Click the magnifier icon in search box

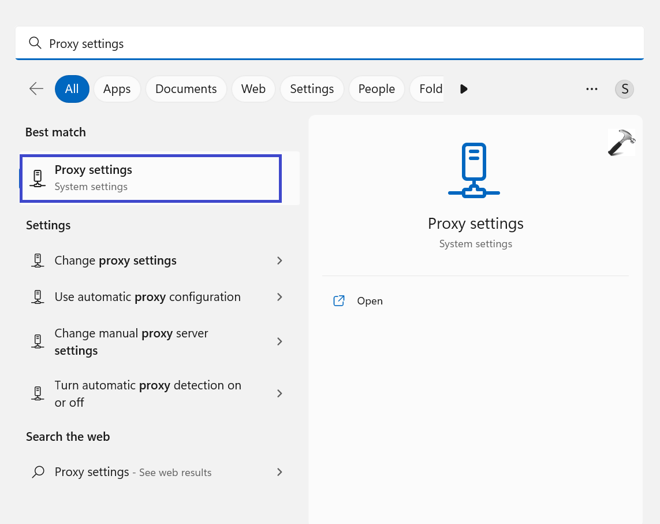[x=35, y=43]
